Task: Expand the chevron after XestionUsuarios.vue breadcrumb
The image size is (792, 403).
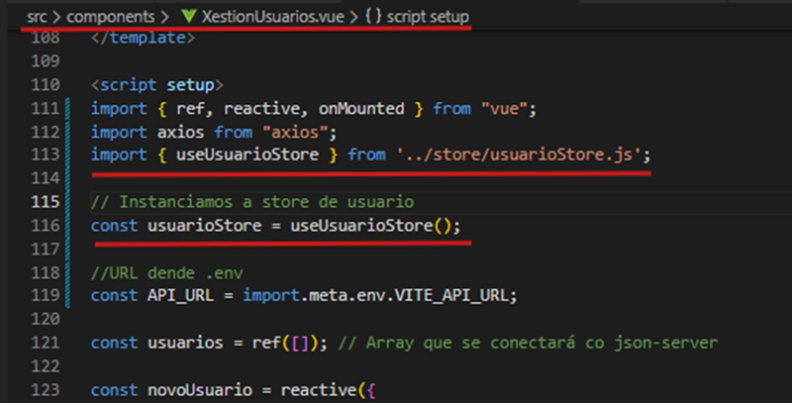Action: pyautogui.click(x=354, y=17)
